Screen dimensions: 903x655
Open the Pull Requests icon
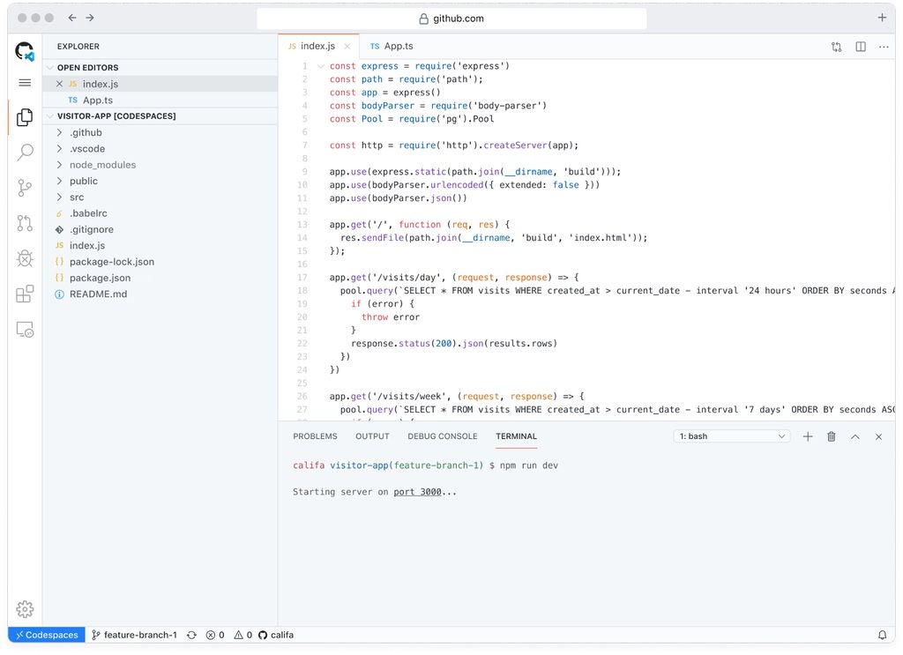pos(25,223)
